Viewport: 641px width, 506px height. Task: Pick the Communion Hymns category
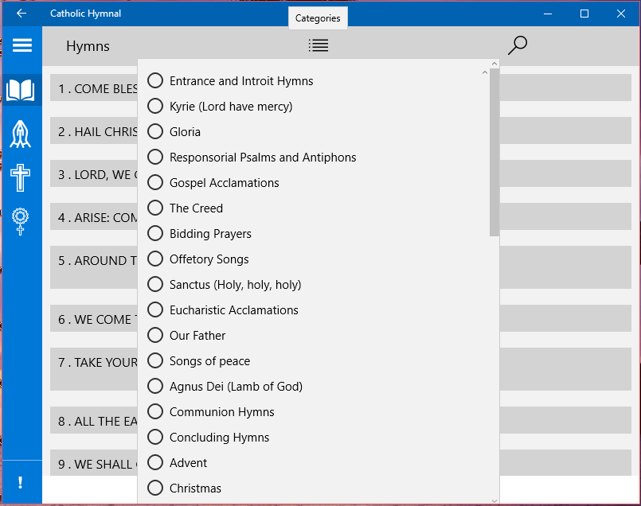(x=155, y=411)
